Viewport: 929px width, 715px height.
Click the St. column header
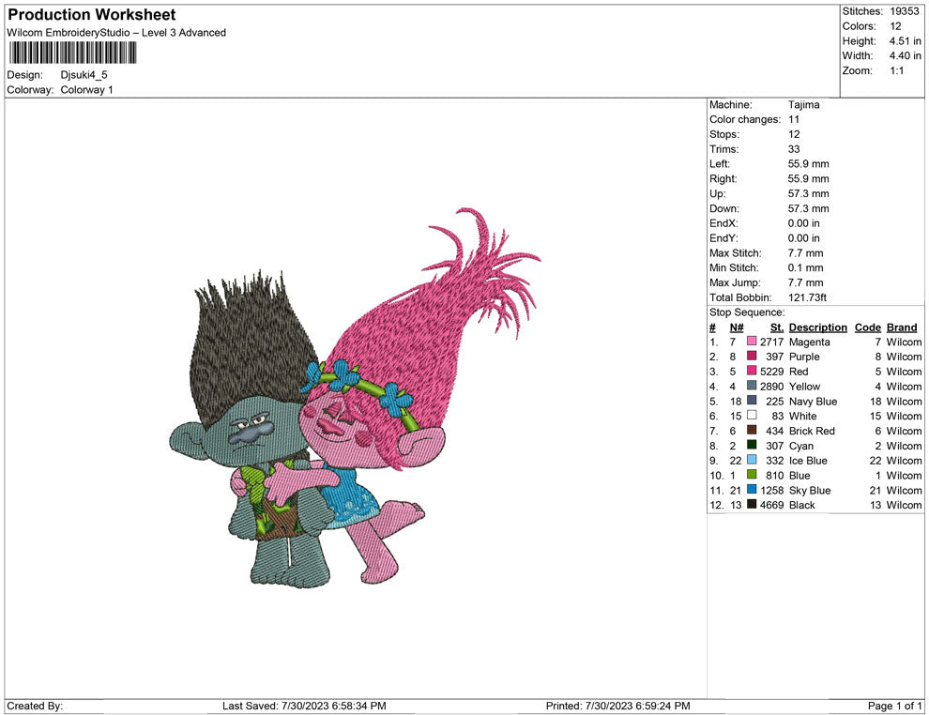coord(777,327)
